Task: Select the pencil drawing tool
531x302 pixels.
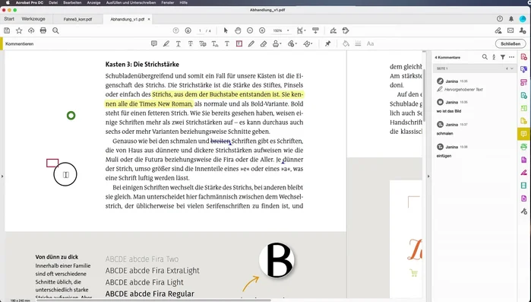Action: pyautogui.click(x=251, y=43)
